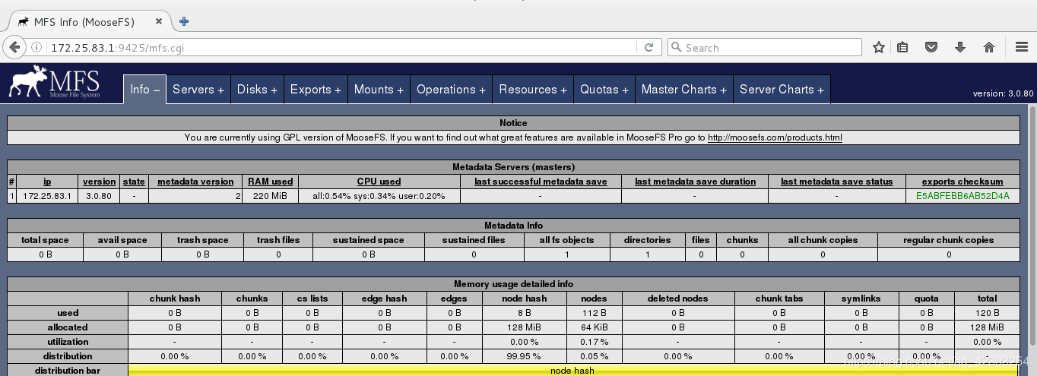
Task: Select the 128 MiB node hash allocated cell
Action: (525, 327)
